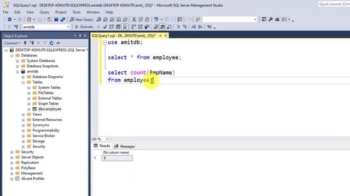Click the Paste icon in toolbar
Viewport: 350px width, 196px height.
[147, 20]
